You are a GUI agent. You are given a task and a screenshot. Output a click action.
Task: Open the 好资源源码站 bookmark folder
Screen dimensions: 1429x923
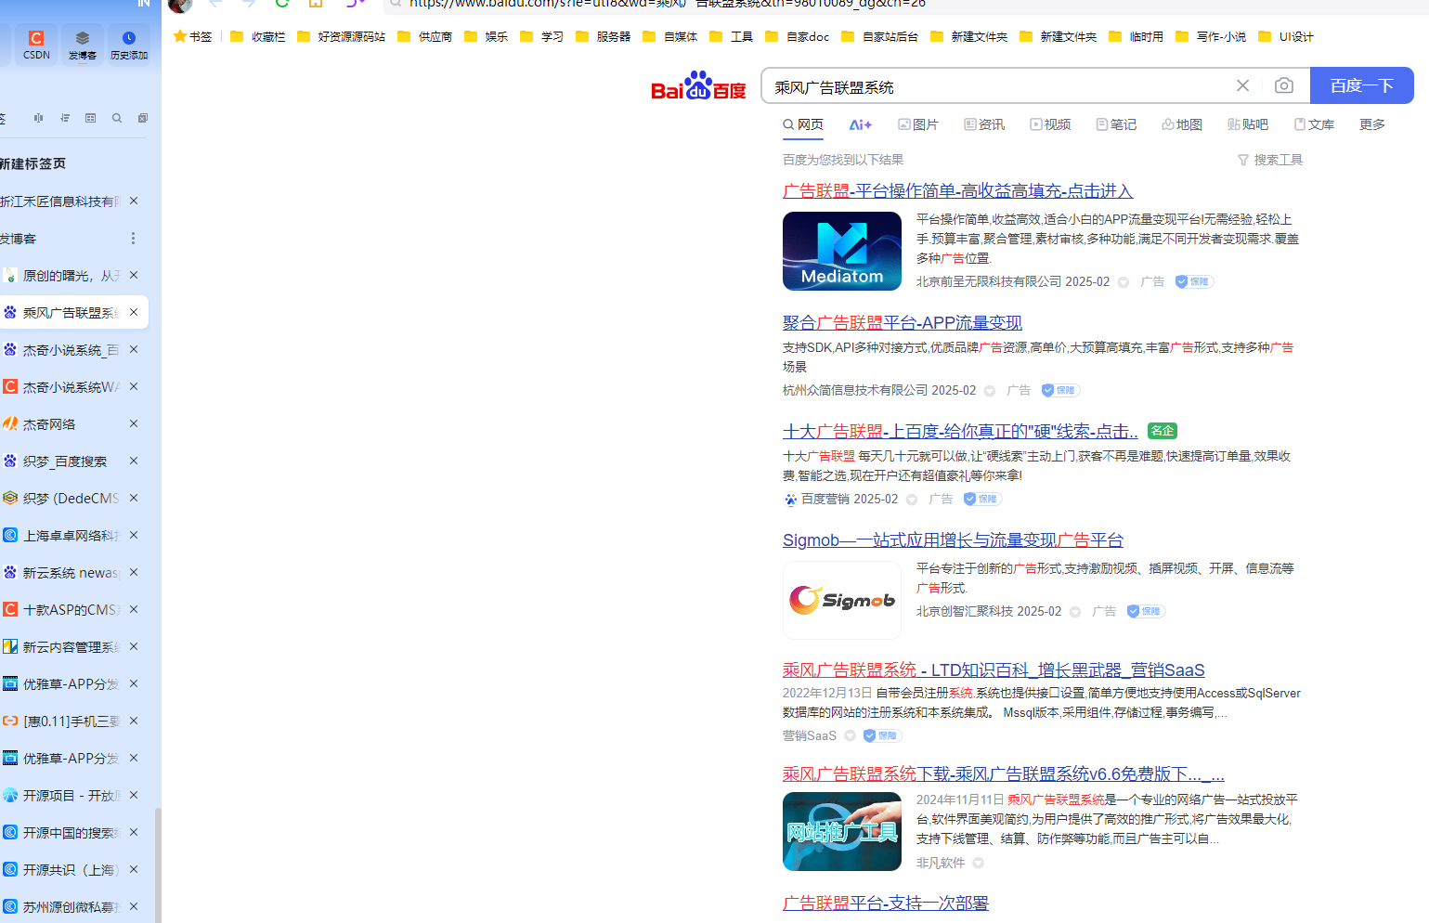click(342, 36)
